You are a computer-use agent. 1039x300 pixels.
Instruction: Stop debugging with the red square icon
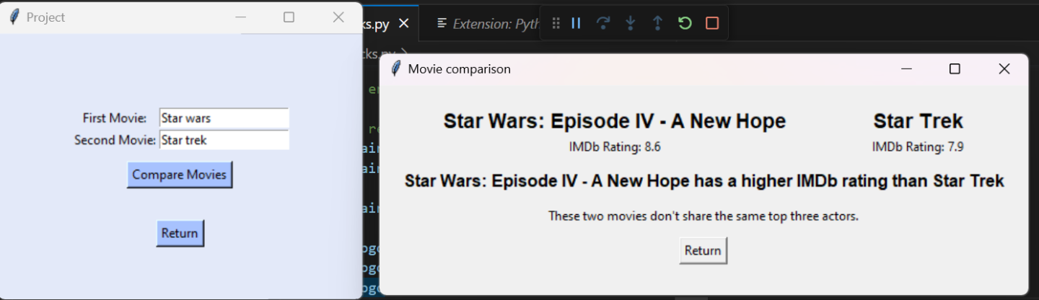pos(712,23)
